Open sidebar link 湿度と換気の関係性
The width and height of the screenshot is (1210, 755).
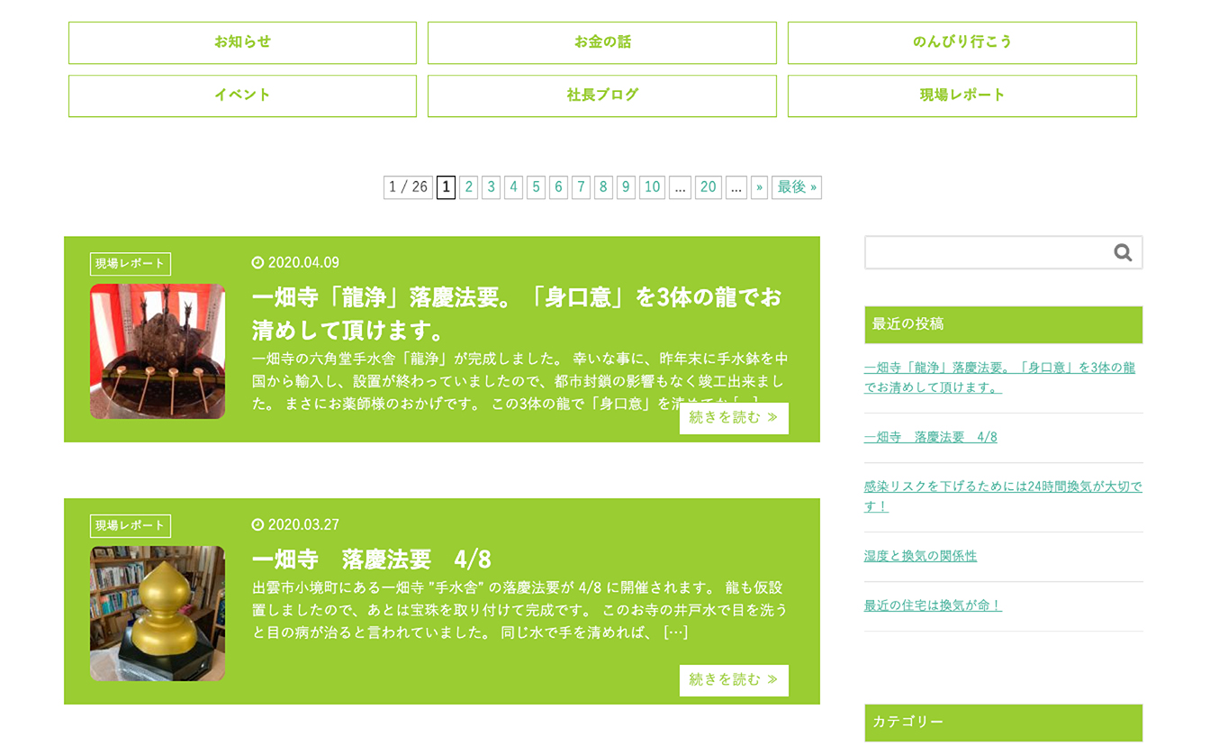point(920,556)
